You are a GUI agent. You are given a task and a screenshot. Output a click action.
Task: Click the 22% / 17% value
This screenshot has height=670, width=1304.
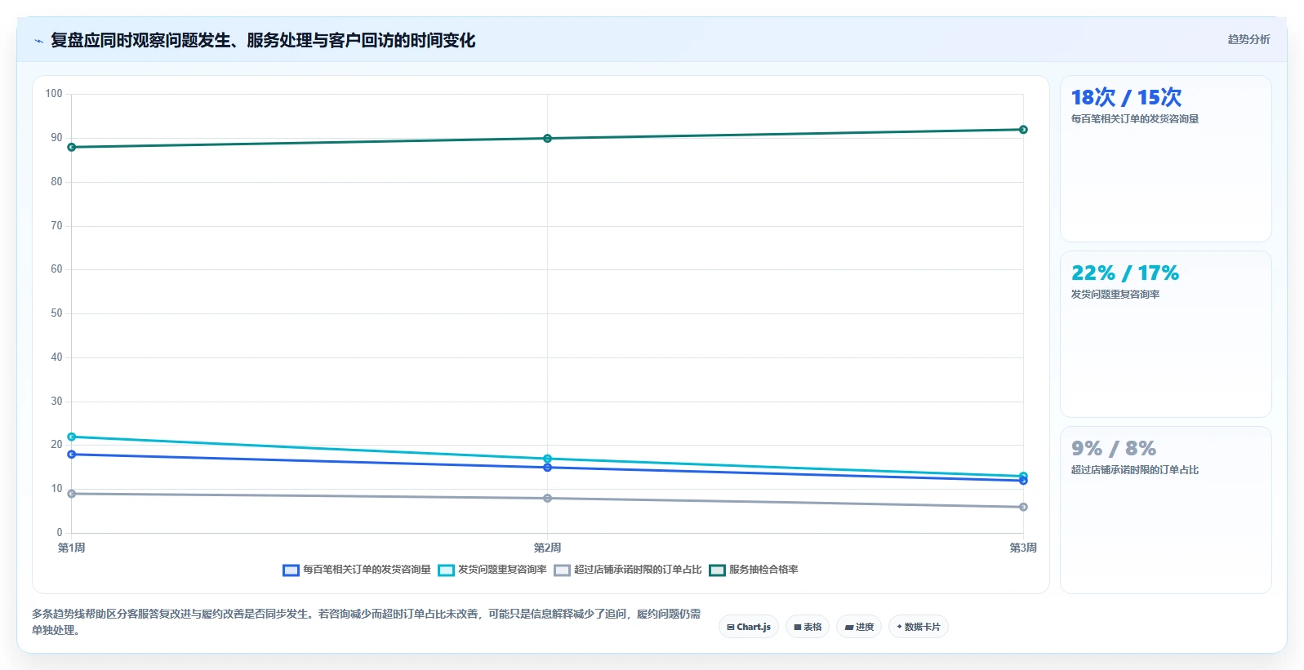(x=1125, y=273)
